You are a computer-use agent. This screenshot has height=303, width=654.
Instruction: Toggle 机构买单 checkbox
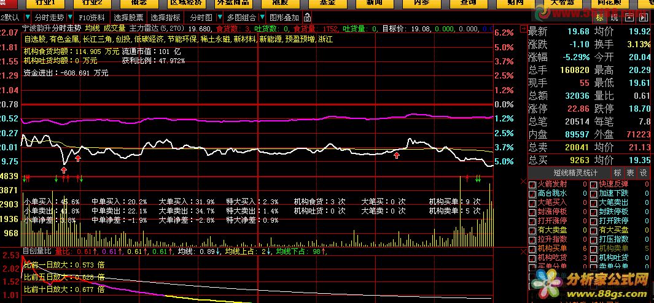coord(532,249)
